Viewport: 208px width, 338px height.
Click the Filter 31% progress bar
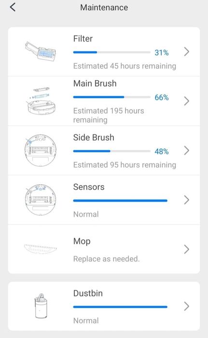[x=111, y=52]
